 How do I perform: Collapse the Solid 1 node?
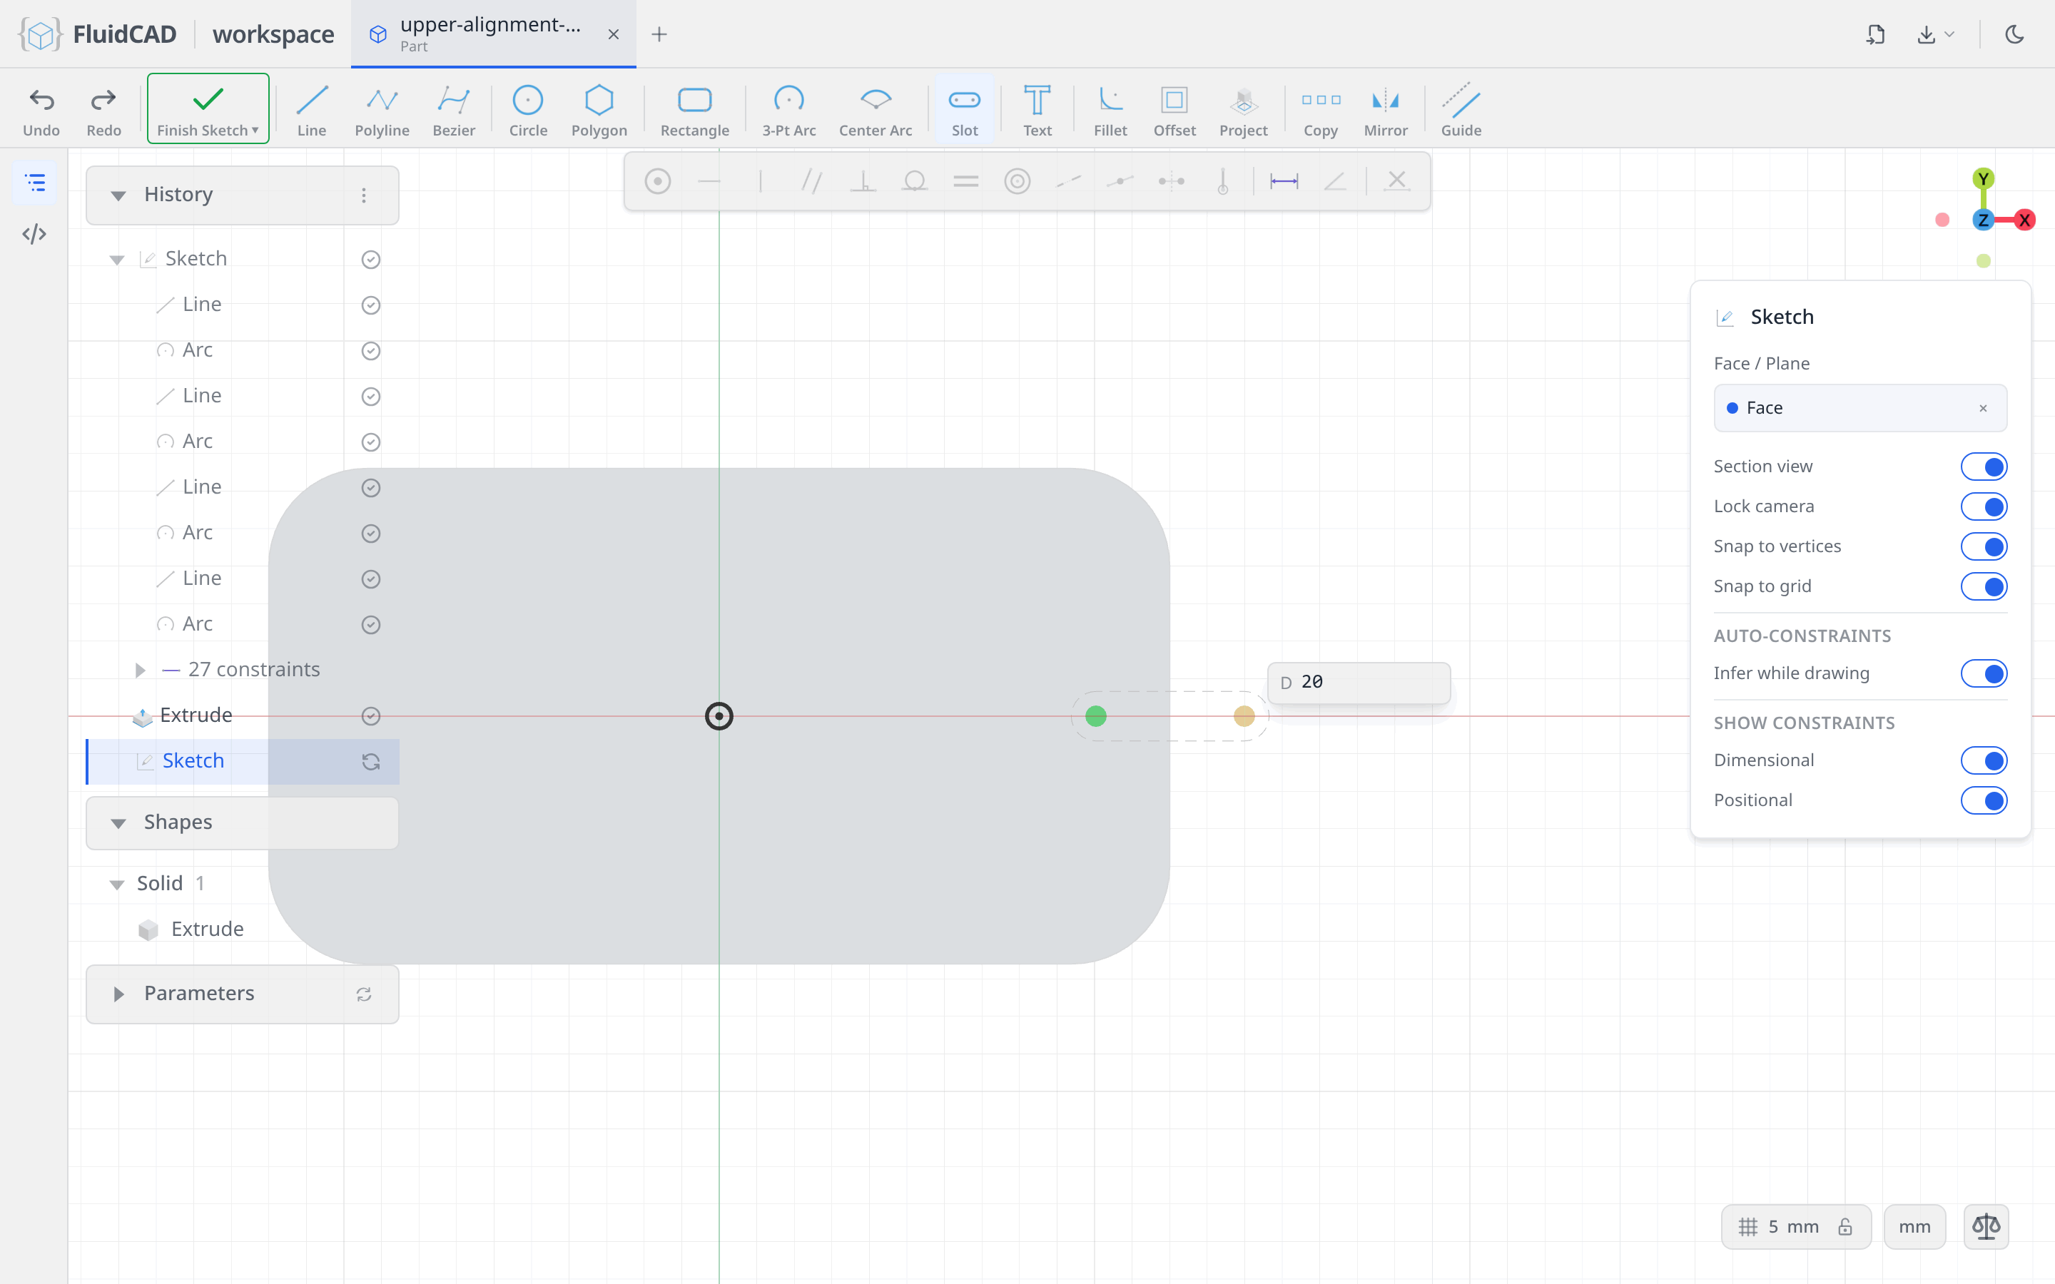[117, 884]
